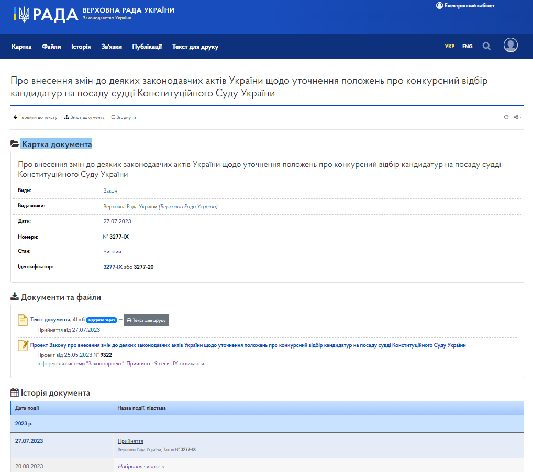This screenshot has width=533, height=472.
Task: Click the gear icon in the document toolbar
Action: point(506,117)
